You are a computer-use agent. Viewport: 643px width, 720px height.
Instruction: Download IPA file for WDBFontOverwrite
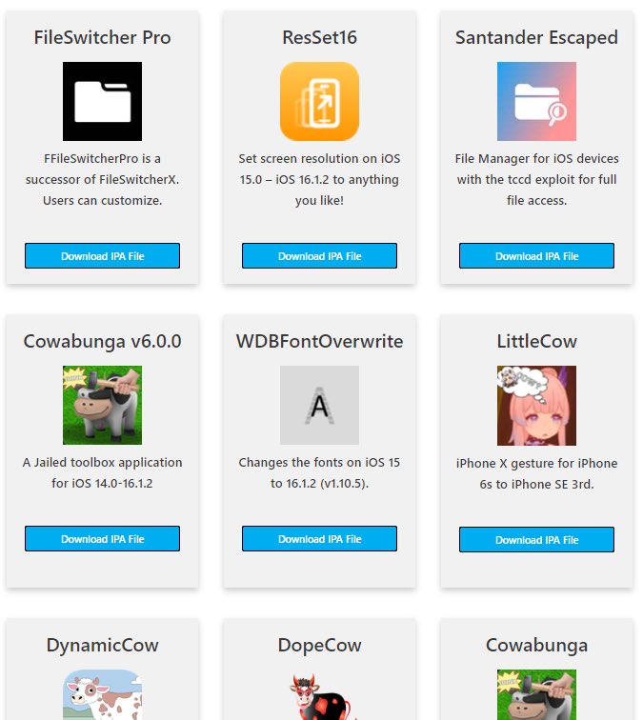[320, 539]
